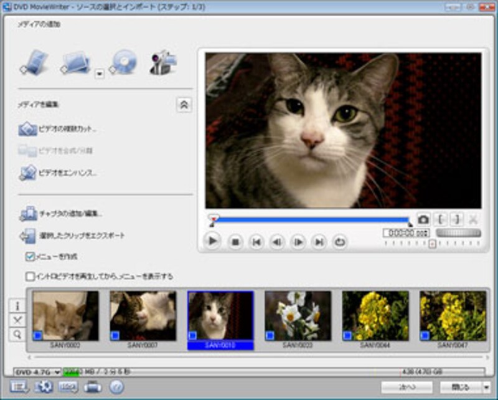Click the 次へ button

click(406, 387)
